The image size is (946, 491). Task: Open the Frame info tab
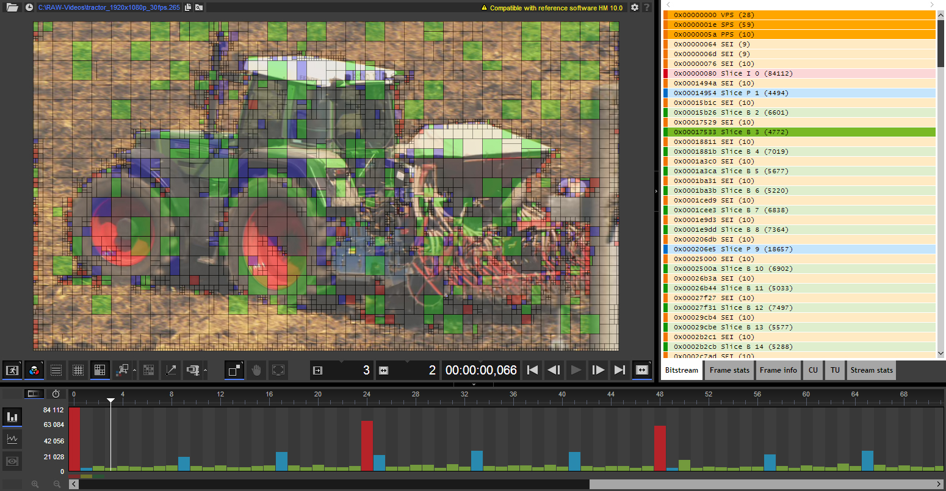point(778,370)
